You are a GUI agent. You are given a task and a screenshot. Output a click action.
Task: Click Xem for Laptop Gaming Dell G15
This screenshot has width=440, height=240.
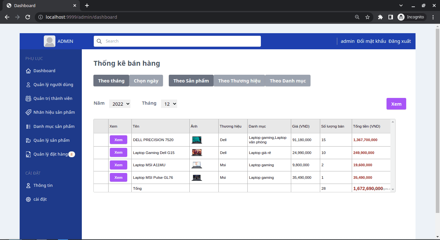point(119,152)
